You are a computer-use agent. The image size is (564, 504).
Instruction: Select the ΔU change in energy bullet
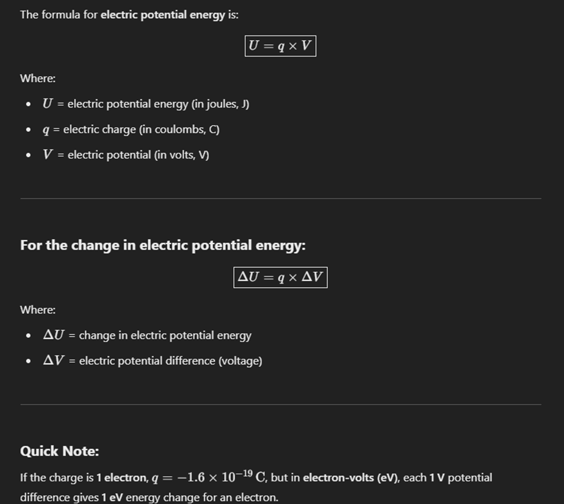pyautogui.click(x=147, y=335)
